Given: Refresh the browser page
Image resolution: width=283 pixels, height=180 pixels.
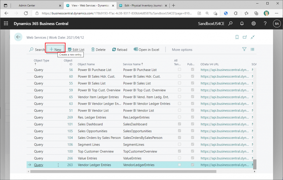Looking at the screenshot, I should pyautogui.click(x=26, y=13).
